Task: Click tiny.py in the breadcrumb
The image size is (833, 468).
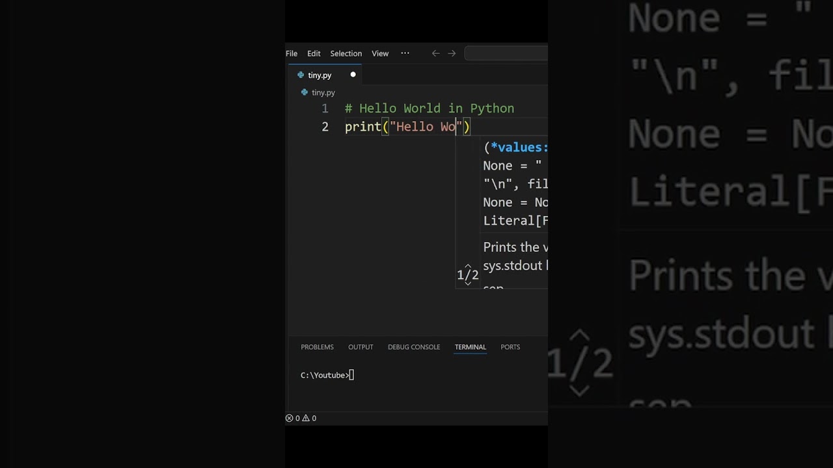Action: click(x=323, y=93)
